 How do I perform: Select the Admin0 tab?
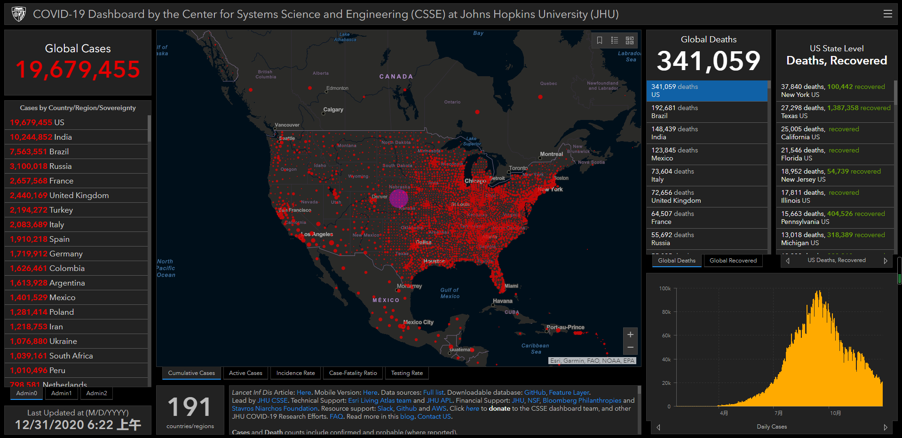(x=27, y=393)
